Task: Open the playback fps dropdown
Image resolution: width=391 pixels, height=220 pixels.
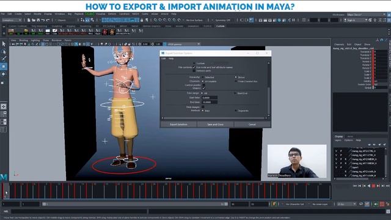Action: (346, 204)
